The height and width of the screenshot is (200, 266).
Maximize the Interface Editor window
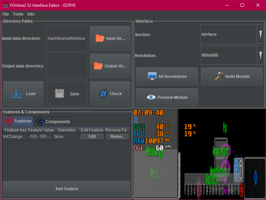point(242,5)
